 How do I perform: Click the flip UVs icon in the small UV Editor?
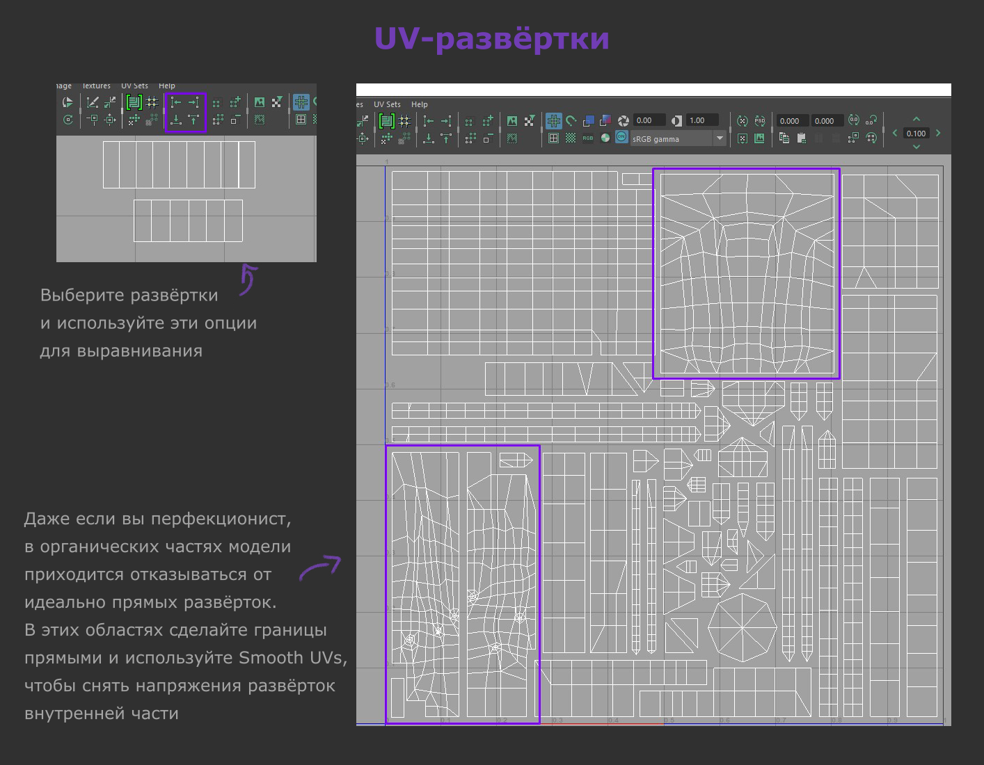(x=68, y=103)
